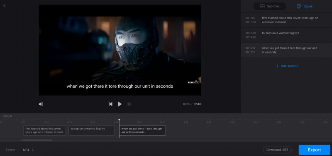Click the timeline playhead marker

(x=119, y=120)
